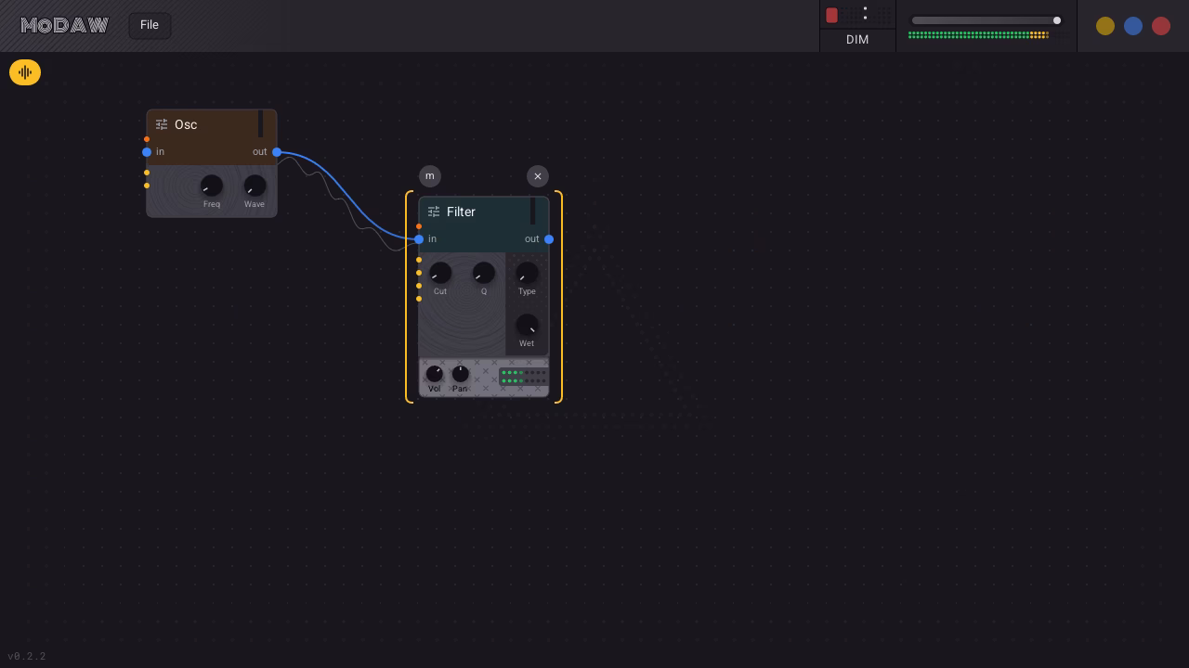1189x668 pixels.
Task: Mute the Filter node with the m button
Action: pyautogui.click(x=430, y=176)
